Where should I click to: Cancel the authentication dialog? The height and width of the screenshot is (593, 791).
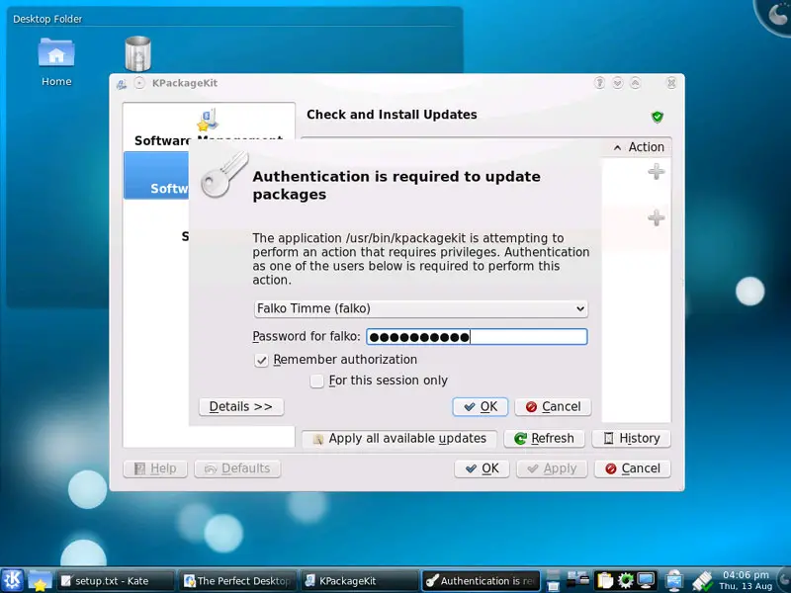pyautogui.click(x=553, y=407)
